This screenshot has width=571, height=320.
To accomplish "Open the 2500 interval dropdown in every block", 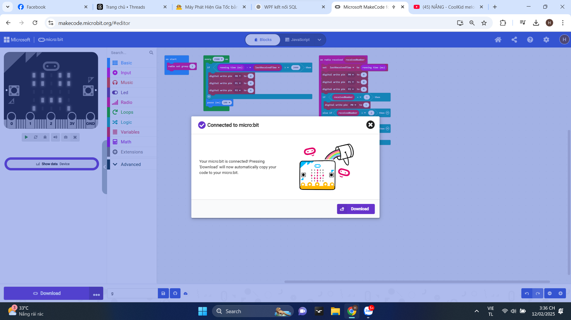I will tap(218, 59).
